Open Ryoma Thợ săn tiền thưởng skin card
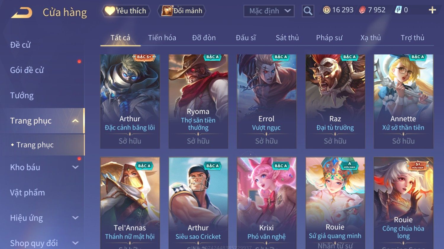Screen dimensions: 444x249 coord(198,101)
